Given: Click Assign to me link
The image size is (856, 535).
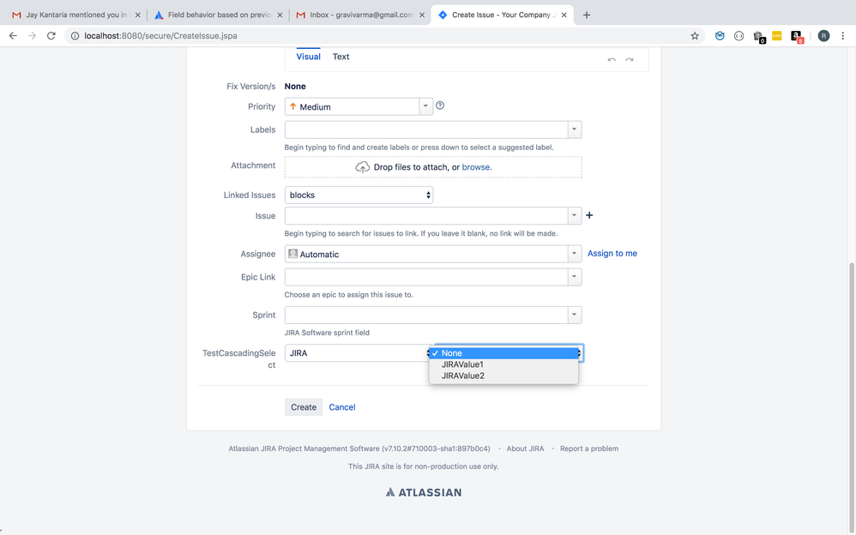Looking at the screenshot, I should tap(612, 253).
